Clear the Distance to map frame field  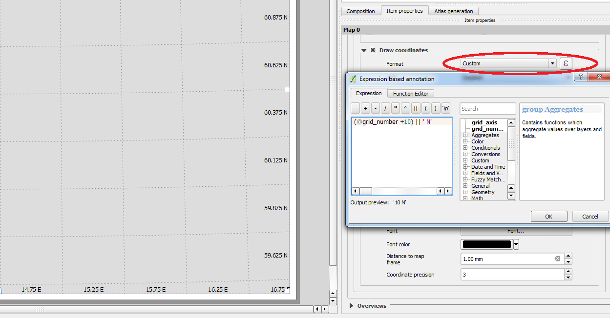pyautogui.click(x=557, y=258)
